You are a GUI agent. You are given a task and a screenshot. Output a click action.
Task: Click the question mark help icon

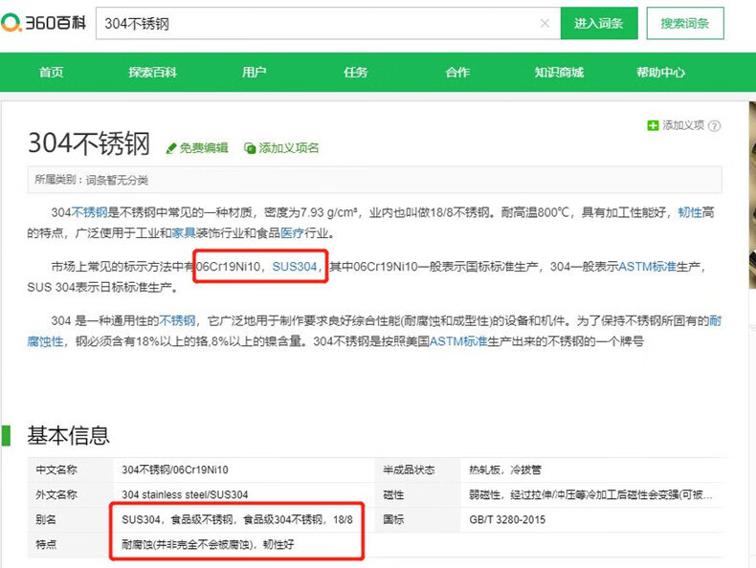(714, 125)
